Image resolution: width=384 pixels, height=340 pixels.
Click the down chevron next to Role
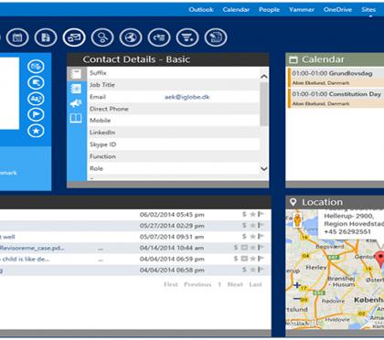coord(264,168)
